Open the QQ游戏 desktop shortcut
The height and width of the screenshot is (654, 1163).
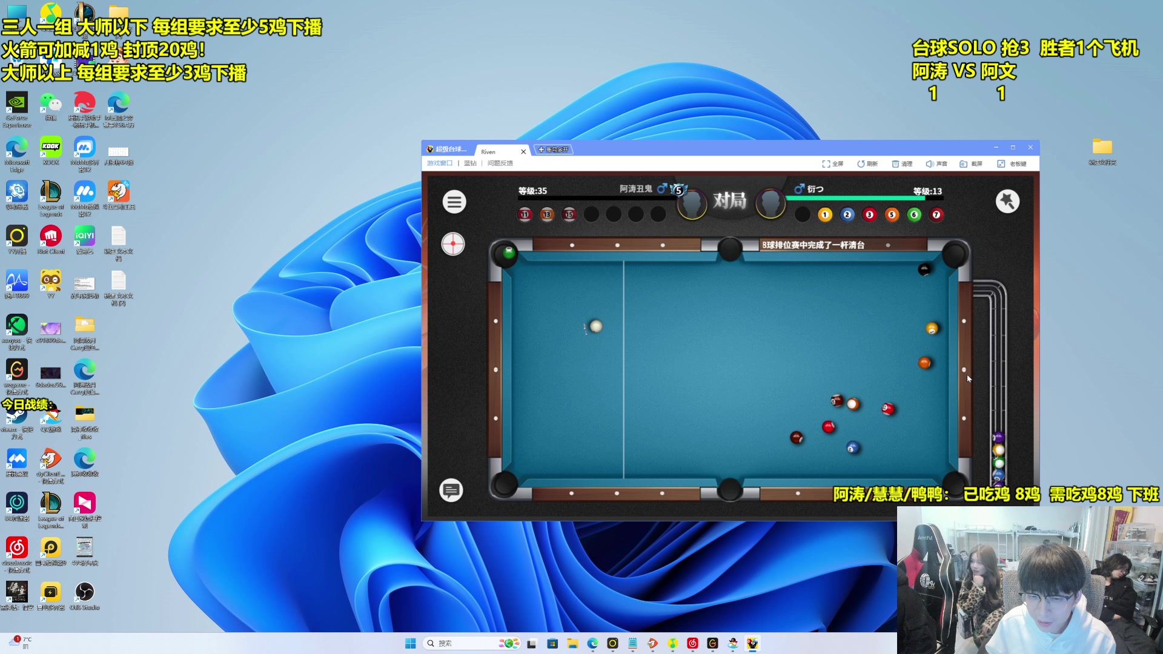click(51, 418)
